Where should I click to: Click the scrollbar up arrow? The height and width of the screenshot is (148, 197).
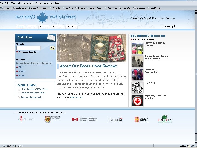click(x=196, y=12)
